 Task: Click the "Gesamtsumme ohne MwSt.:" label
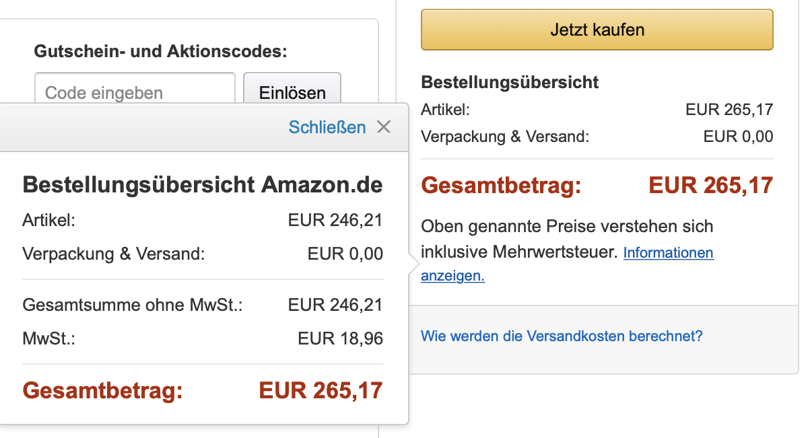coord(133,305)
